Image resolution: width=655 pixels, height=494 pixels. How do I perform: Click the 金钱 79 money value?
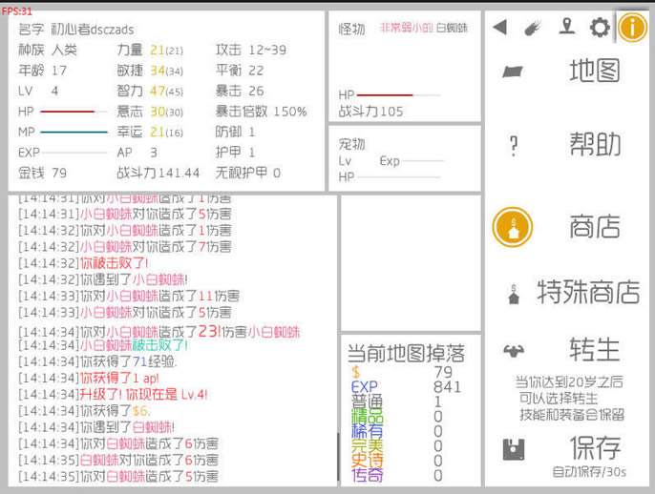click(42, 173)
